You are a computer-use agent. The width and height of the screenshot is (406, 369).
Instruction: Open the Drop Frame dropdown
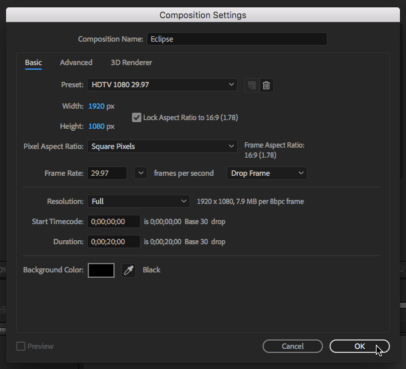[x=267, y=173]
